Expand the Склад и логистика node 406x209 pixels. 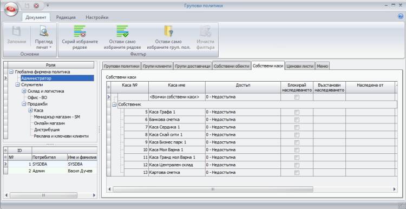click(x=24, y=91)
